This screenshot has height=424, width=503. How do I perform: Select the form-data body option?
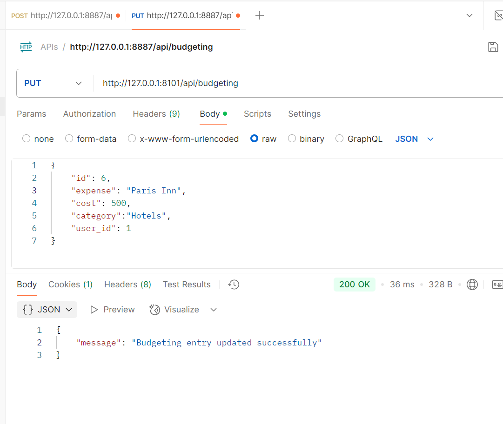tap(69, 139)
